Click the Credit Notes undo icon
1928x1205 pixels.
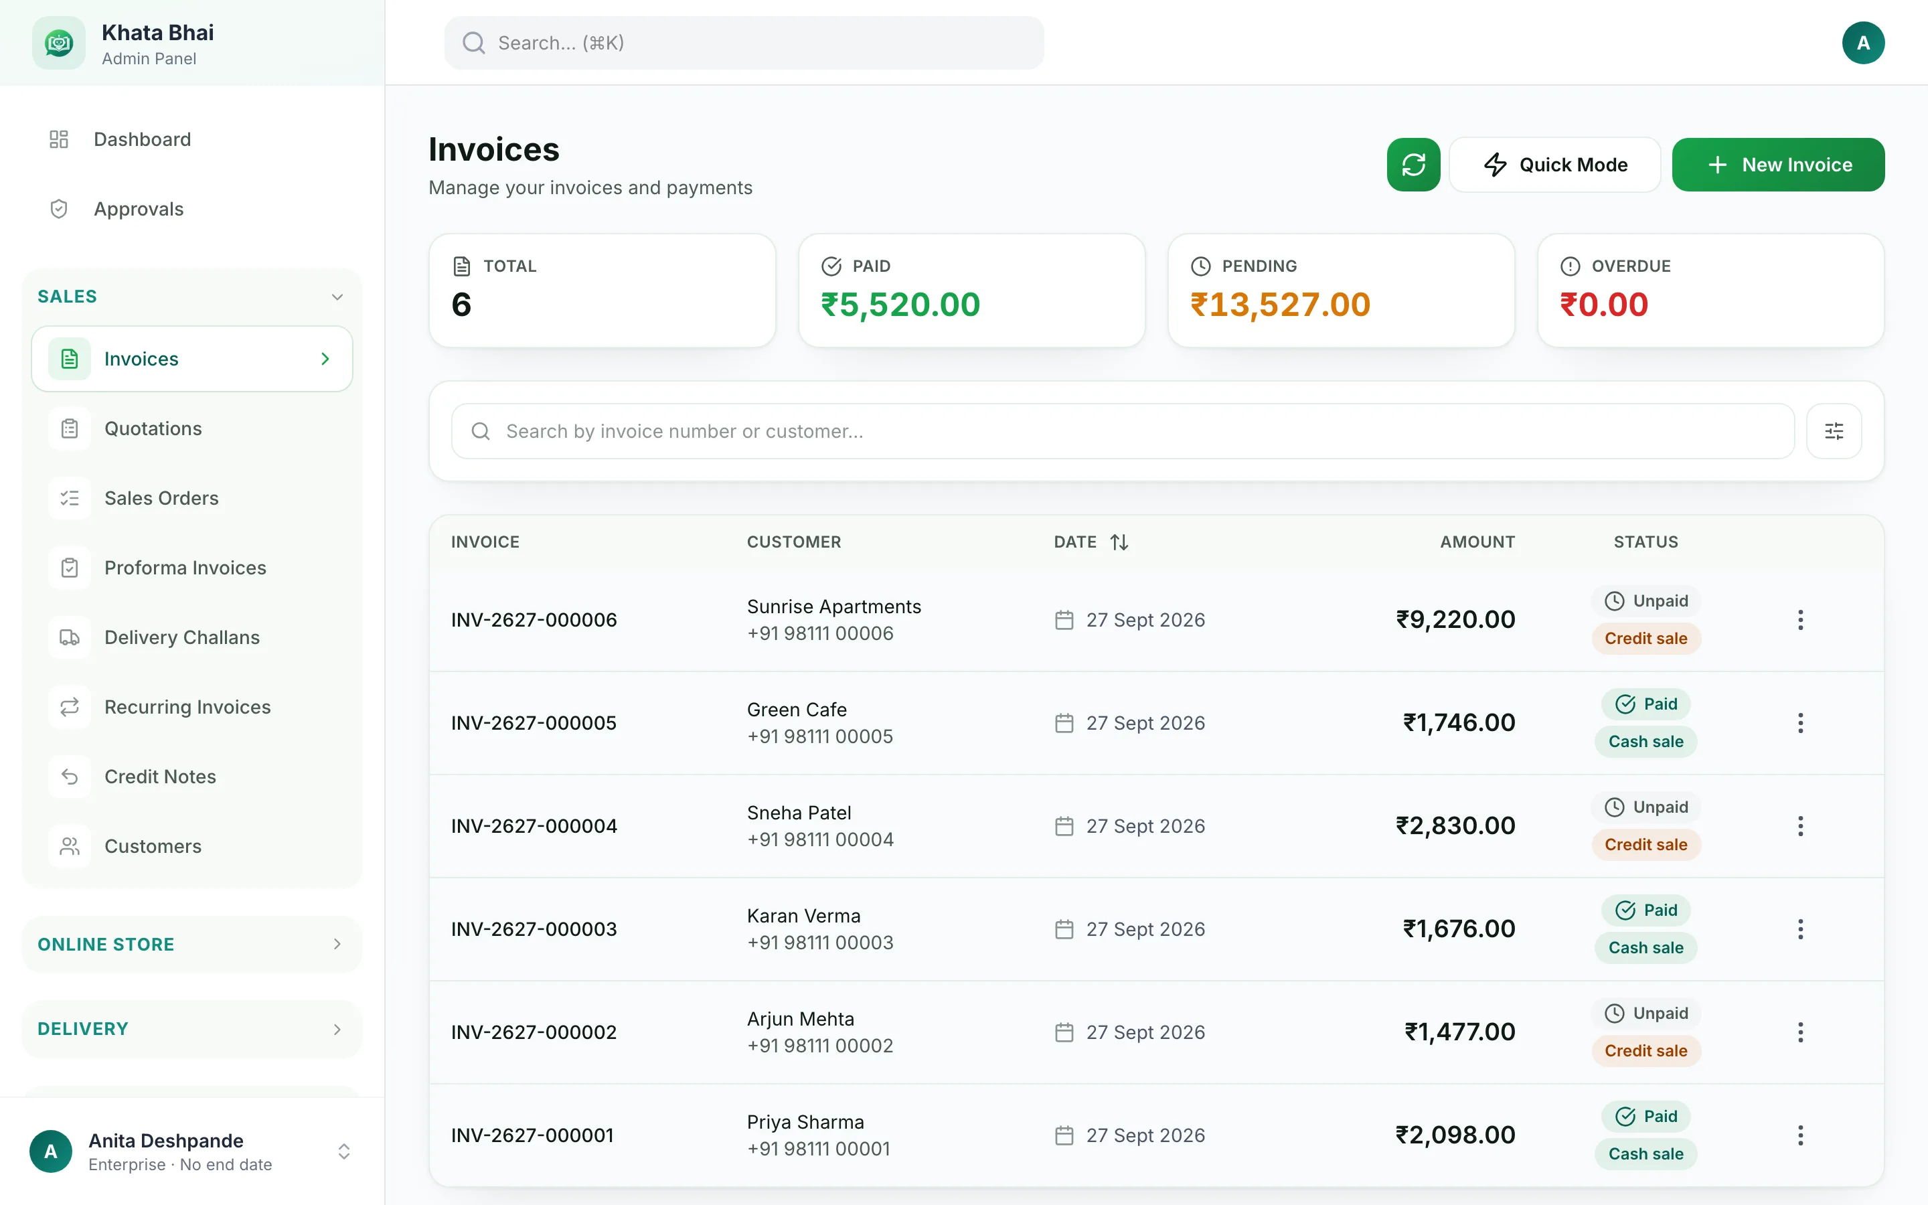click(70, 777)
